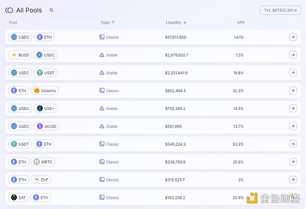Screen dimensions: 306x209
Task: Click Stable type label in USDC/zkUSD row
Action: (111, 126)
